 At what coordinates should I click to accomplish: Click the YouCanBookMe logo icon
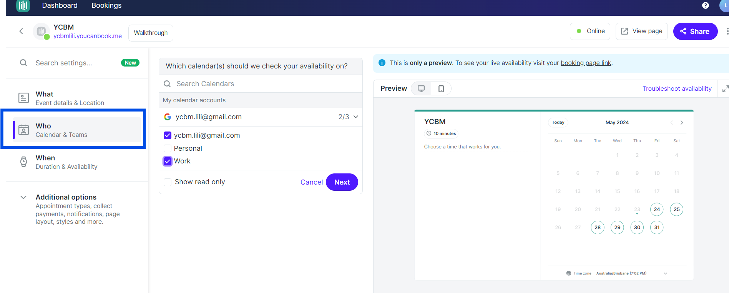[x=23, y=5]
